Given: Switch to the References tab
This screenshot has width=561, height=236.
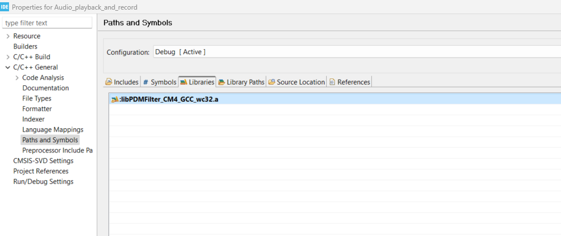Looking at the screenshot, I should (349, 82).
